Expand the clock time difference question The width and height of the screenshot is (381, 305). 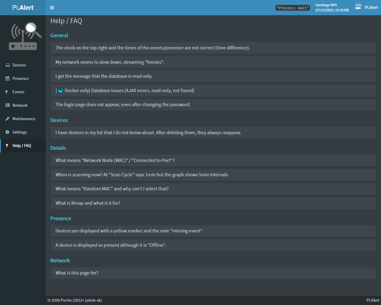(152, 48)
